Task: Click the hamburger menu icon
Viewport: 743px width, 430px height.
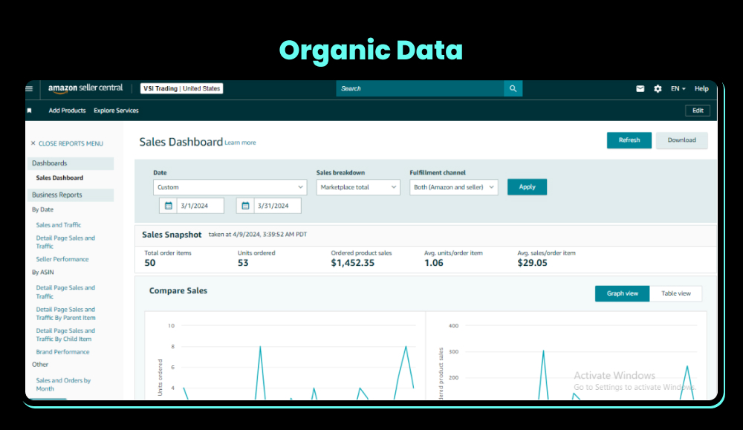Action: click(x=29, y=88)
